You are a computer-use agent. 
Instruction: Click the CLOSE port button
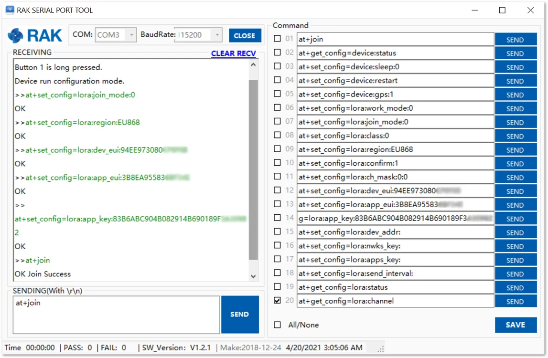245,35
